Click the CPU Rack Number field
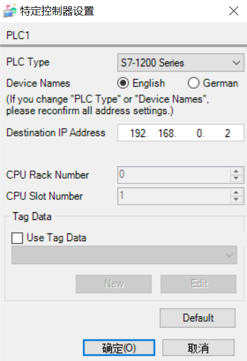 (x=174, y=175)
